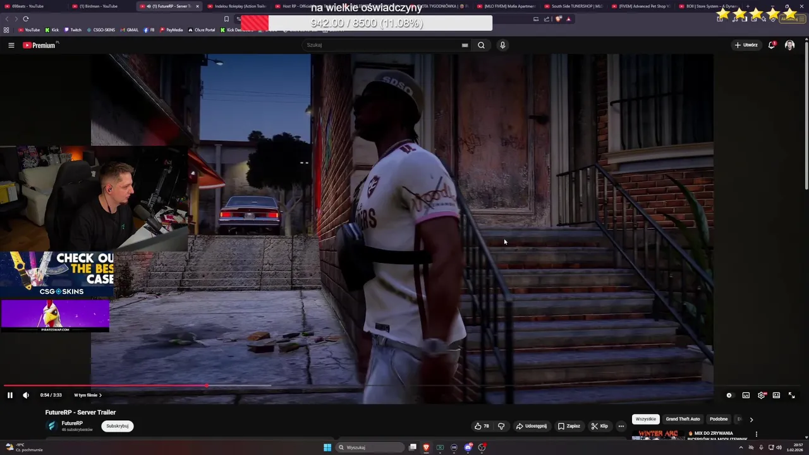Select the Podobne filter chip
The image size is (809, 455).
point(719,419)
